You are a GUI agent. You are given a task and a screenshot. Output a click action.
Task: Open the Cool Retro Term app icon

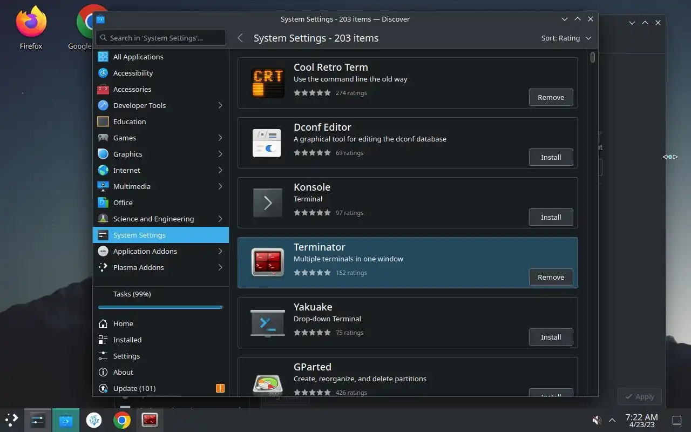point(268,83)
